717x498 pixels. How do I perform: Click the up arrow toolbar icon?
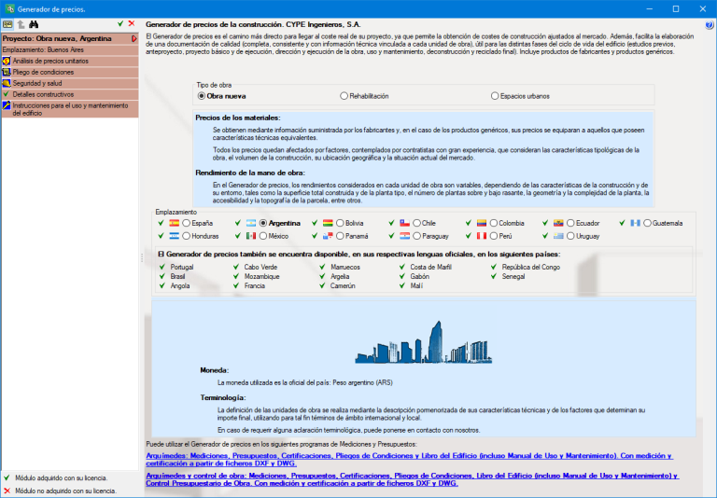pyautogui.click(x=21, y=24)
